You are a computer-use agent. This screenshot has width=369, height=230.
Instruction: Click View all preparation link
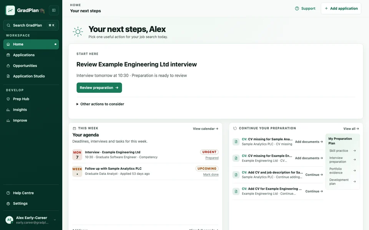coord(351,129)
